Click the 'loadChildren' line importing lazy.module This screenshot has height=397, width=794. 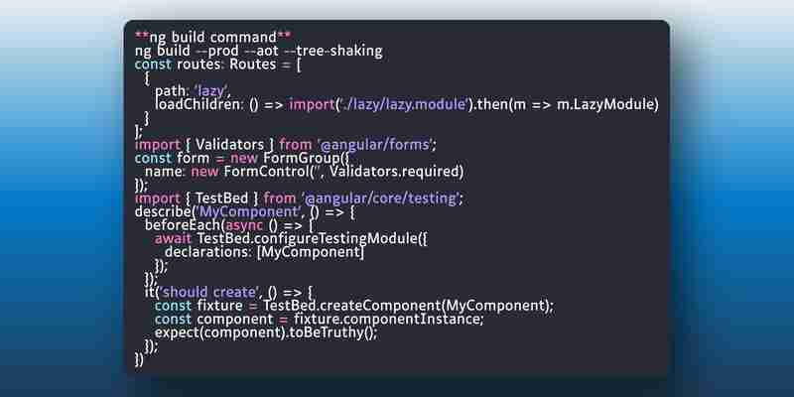coord(407,104)
